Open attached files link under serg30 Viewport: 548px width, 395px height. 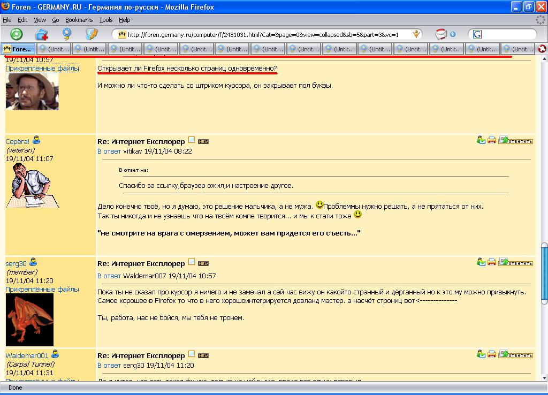coord(42,290)
